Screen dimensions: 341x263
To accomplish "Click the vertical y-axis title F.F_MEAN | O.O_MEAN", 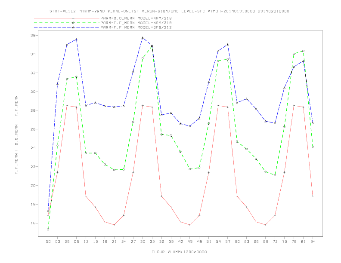I will point(16,135).
